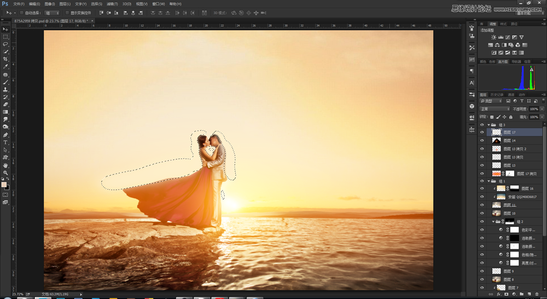Switch to the 历史记录 tab

(x=497, y=95)
